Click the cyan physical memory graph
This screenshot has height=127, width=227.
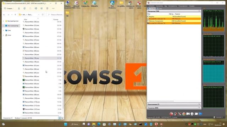click(x=214, y=72)
